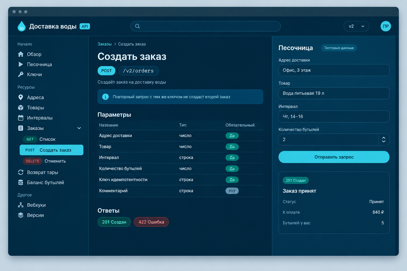The image size is (407, 271).
Task: Click the Адреса map pin icon
Action: [21, 97]
